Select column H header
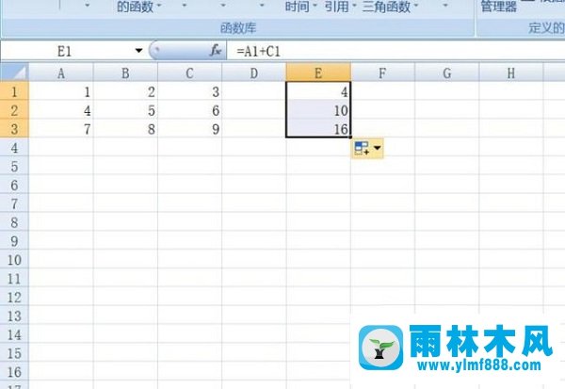 click(x=511, y=73)
